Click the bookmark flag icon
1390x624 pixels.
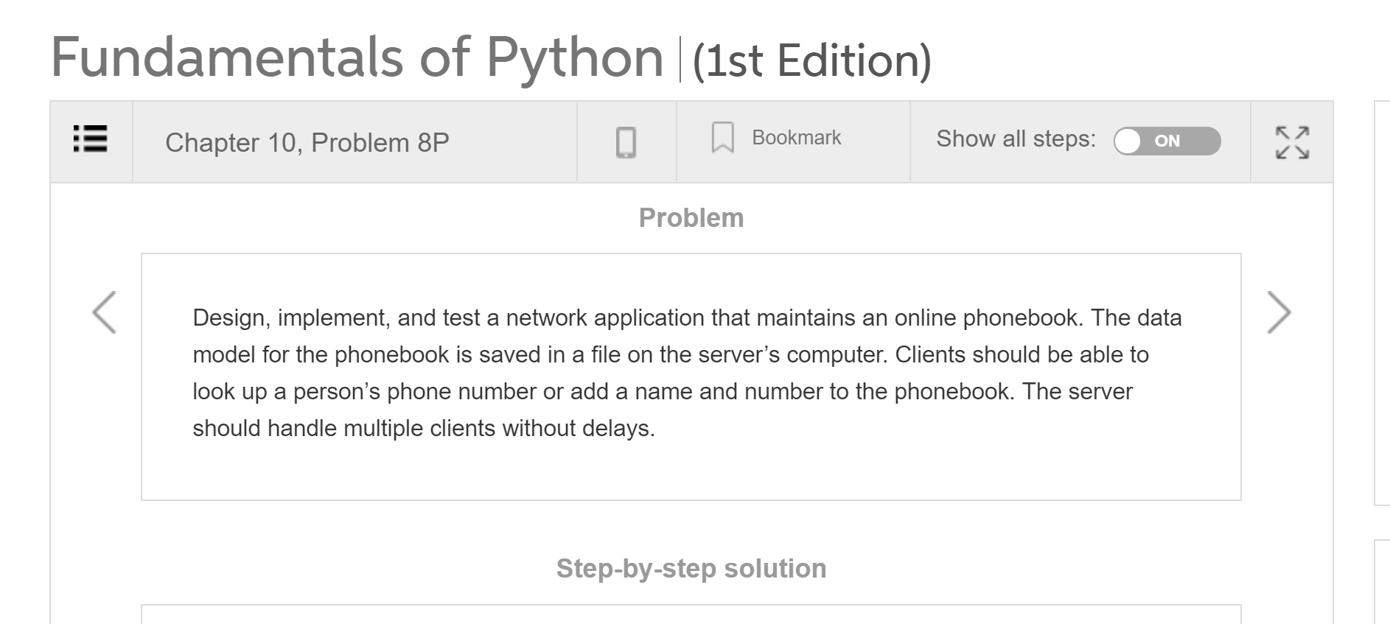coord(722,138)
